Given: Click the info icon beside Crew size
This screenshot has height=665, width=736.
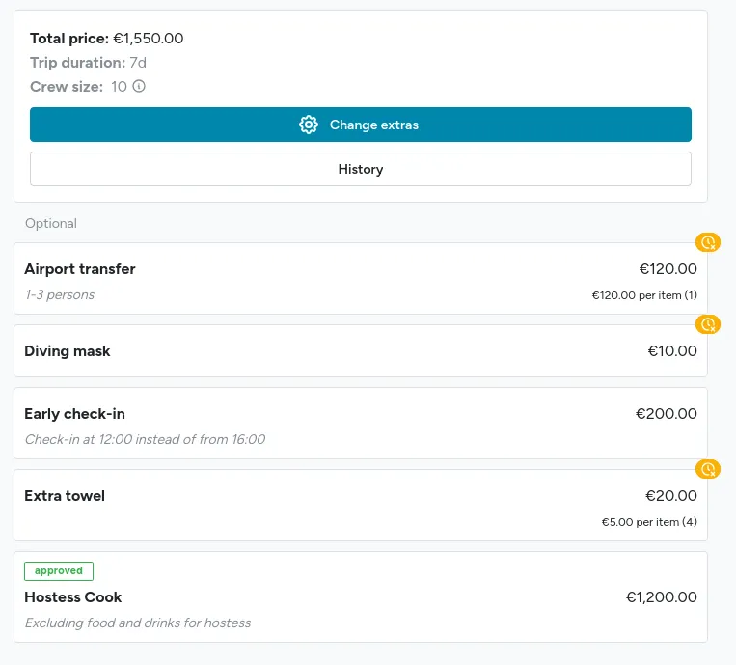Looking at the screenshot, I should tap(139, 86).
